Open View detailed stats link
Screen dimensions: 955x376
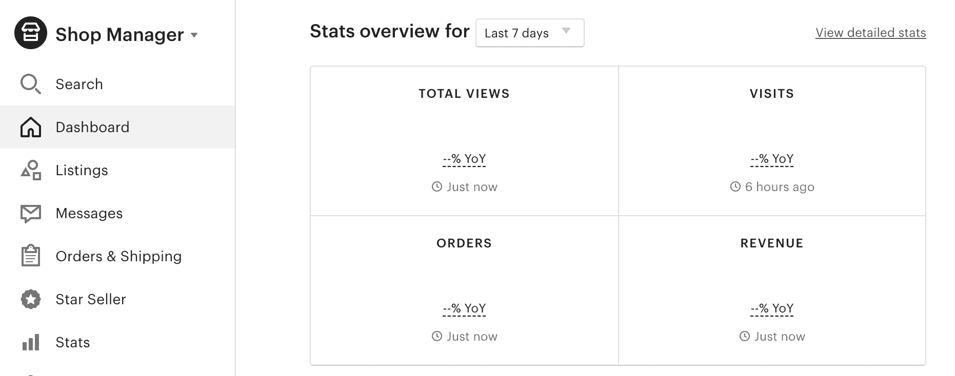(870, 33)
